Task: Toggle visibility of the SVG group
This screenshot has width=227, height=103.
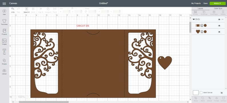Action: click(219, 19)
